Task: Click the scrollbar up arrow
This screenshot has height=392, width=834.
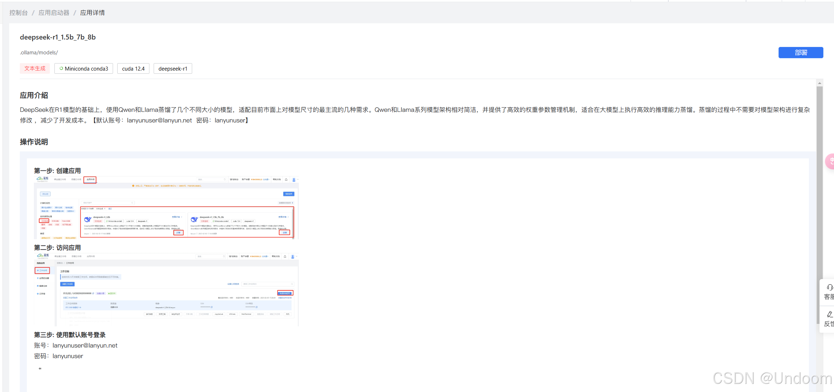Action: [820, 83]
